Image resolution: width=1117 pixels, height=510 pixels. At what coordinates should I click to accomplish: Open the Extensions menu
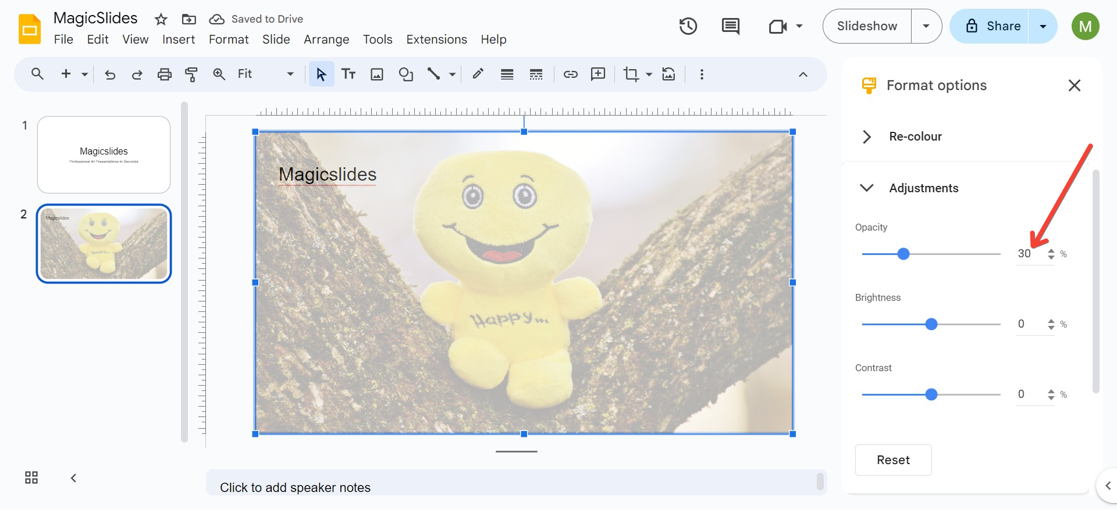pyautogui.click(x=436, y=39)
